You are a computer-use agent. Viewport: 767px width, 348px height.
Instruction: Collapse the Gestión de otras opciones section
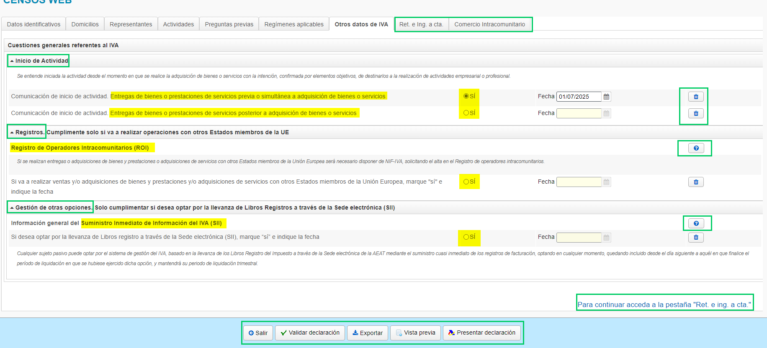pos(51,207)
